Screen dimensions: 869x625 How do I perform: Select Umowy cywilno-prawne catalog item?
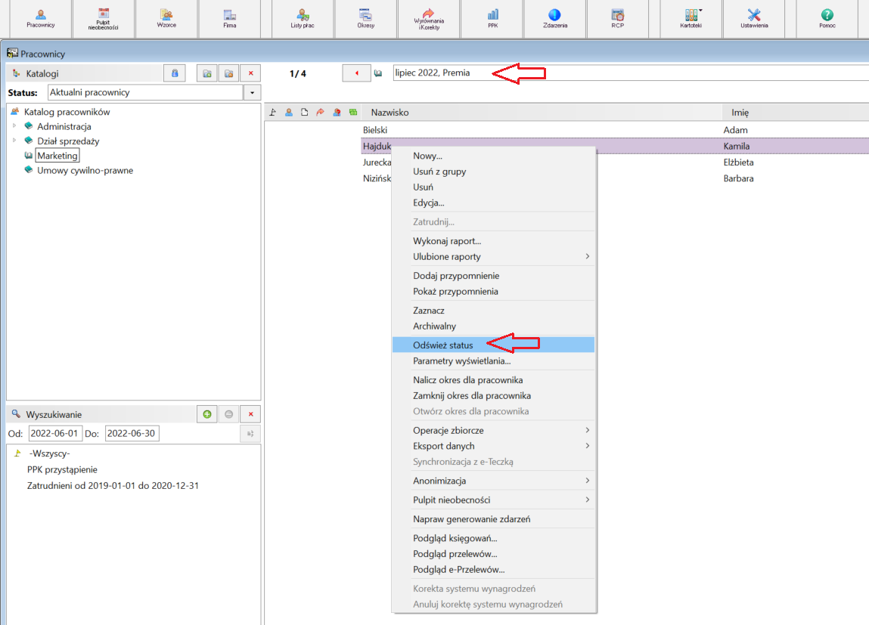(x=85, y=171)
